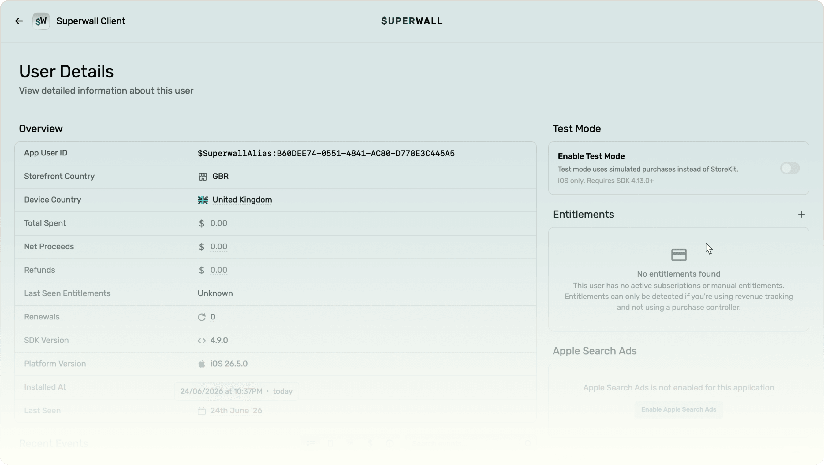Click the dollar icon in Refunds row

[201, 270]
